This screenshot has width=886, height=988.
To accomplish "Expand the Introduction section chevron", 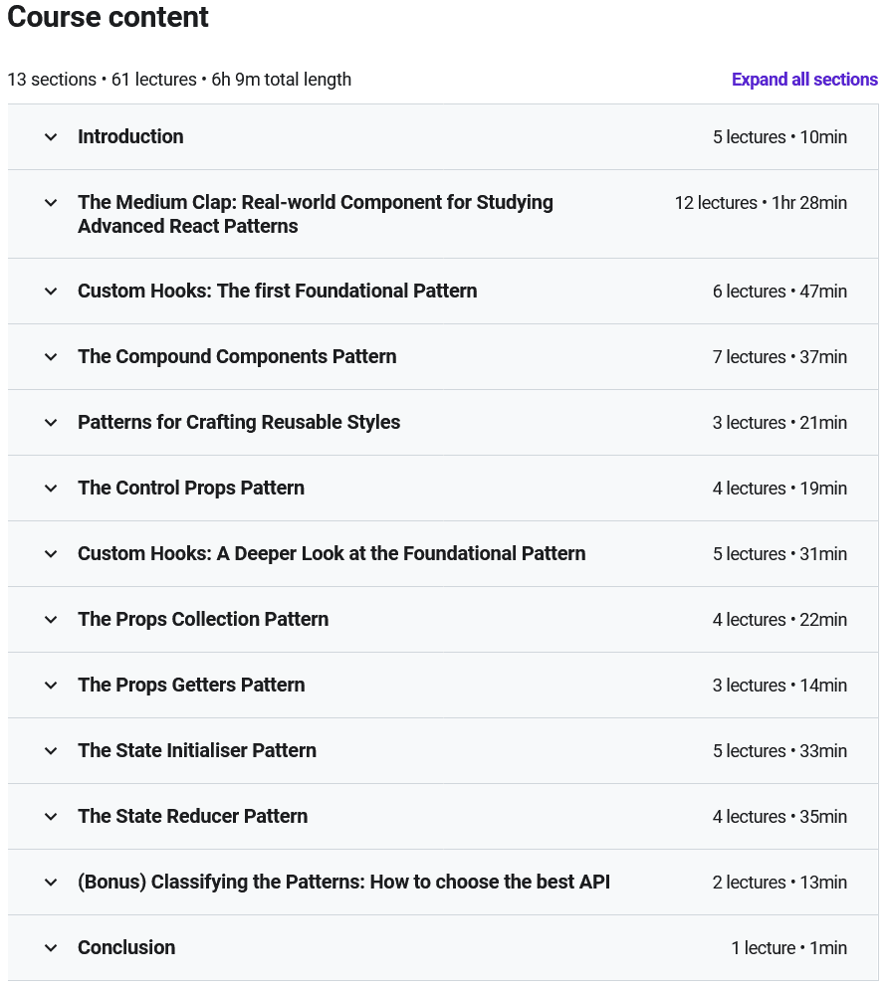I will coord(51,137).
